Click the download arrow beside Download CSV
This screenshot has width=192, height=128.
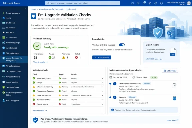coord(161,59)
